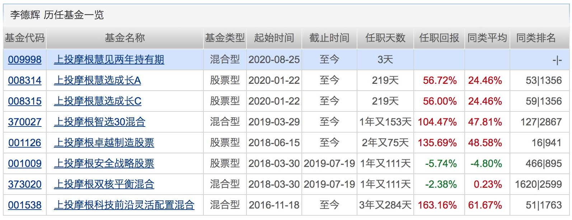Open fund code link 009998
This screenshot has height=220, width=572.
coord(25,59)
